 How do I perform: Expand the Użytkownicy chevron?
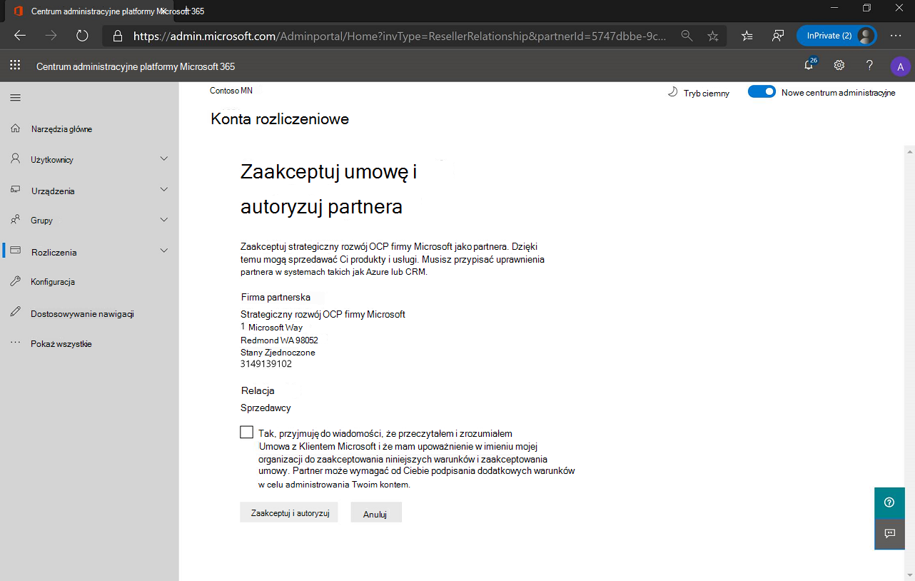tap(164, 159)
